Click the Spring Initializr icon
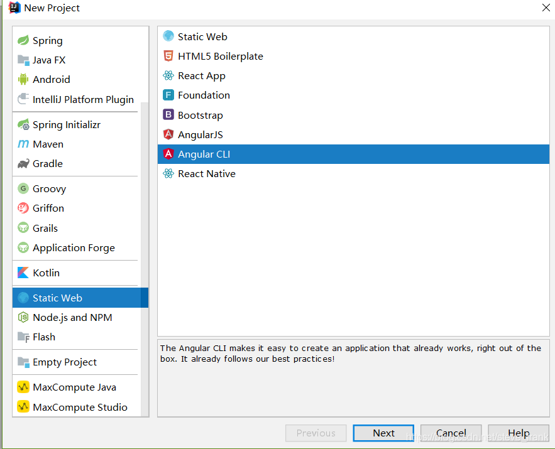This screenshot has height=449, width=555. point(23,124)
